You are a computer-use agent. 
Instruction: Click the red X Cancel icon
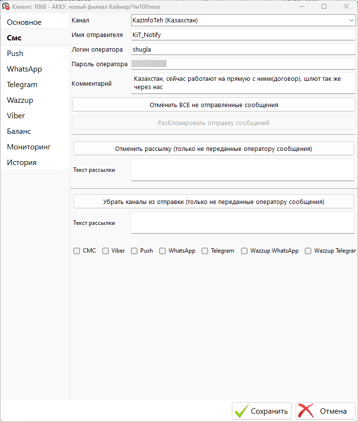305,411
